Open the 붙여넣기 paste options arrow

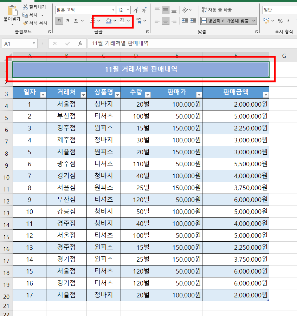(12, 25)
